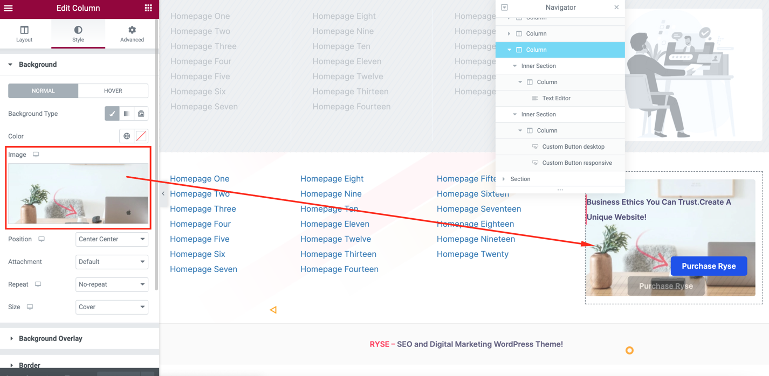Select slideshow background type icon
The width and height of the screenshot is (769, 376).
(141, 114)
